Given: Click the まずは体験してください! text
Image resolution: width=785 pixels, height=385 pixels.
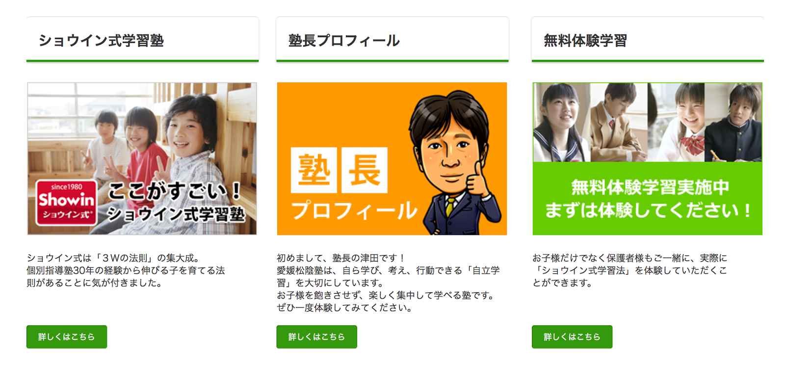Looking at the screenshot, I should coord(648,210).
